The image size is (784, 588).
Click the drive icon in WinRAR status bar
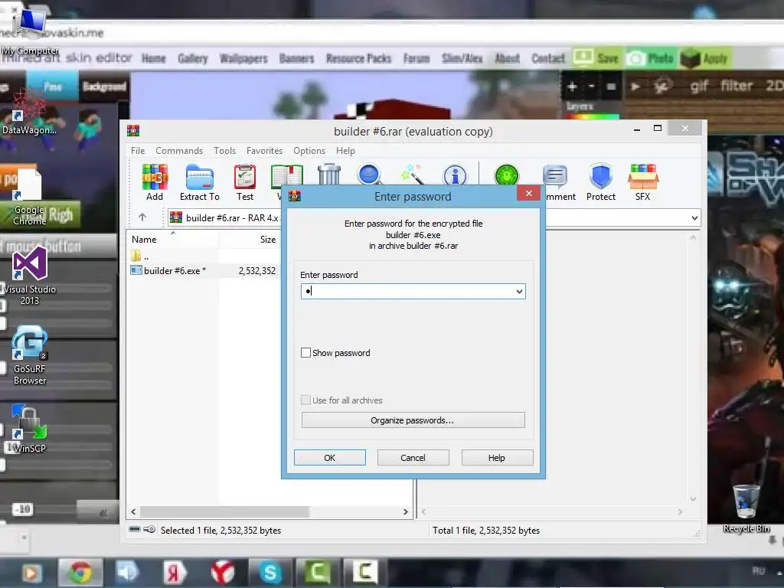click(135, 529)
